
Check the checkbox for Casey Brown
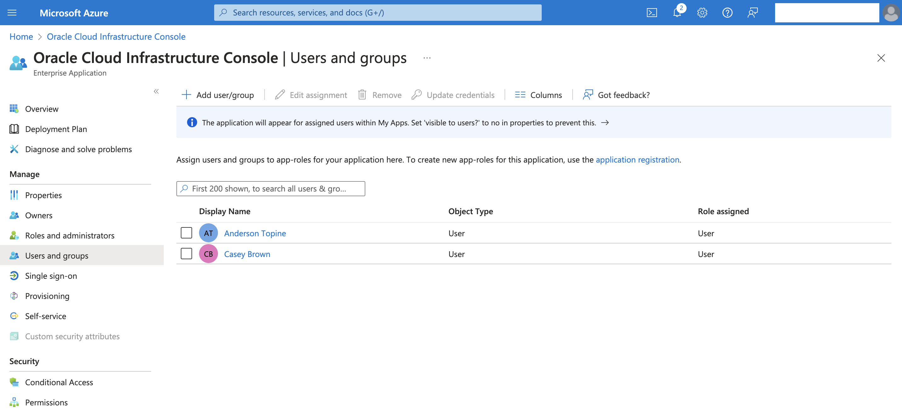(x=186, y=253)
